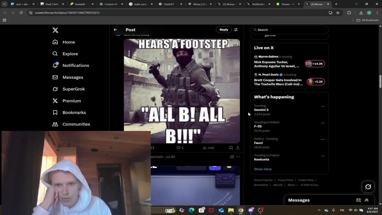
Task: Open the Premium page
Action: [x=67, y=101]
